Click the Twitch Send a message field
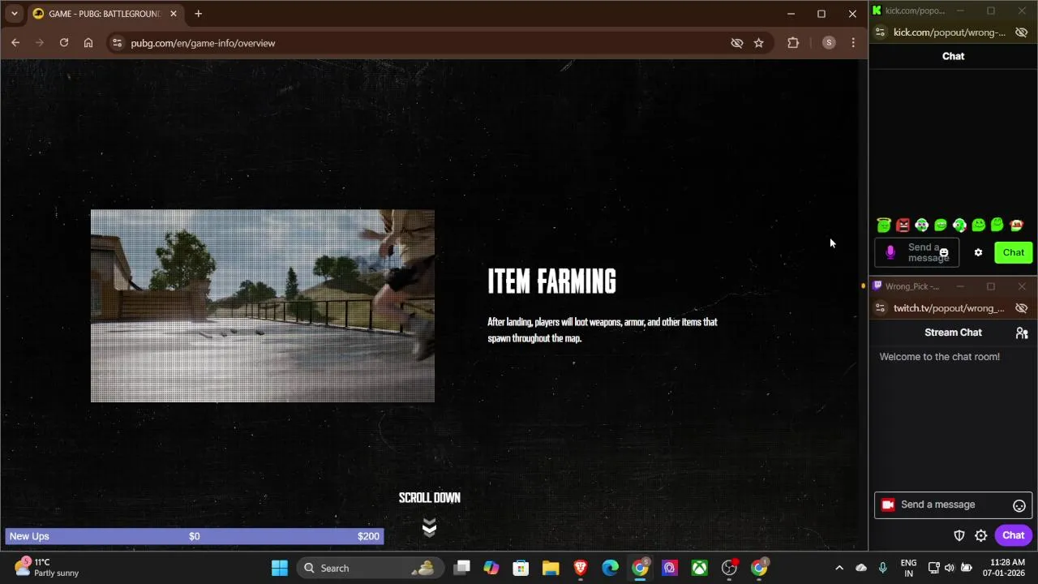 pos(954,505)
